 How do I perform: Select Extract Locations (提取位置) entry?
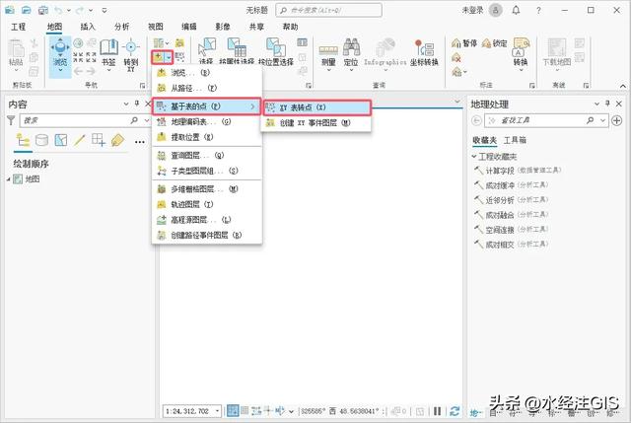coord(207,137)
